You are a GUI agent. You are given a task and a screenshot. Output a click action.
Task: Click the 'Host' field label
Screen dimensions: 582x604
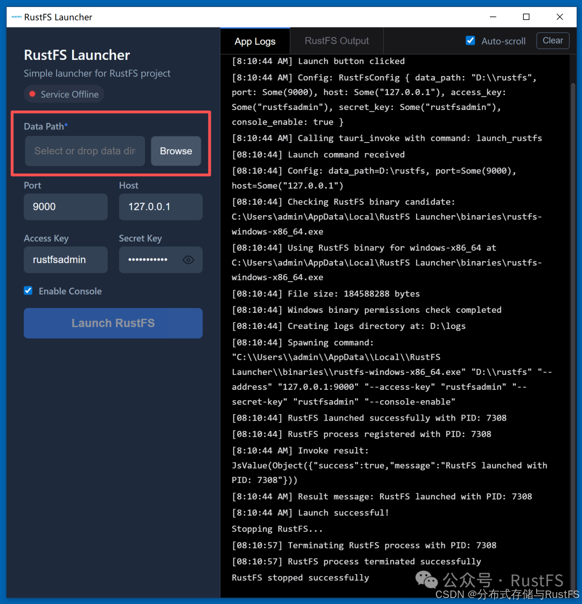pos(129,186)
